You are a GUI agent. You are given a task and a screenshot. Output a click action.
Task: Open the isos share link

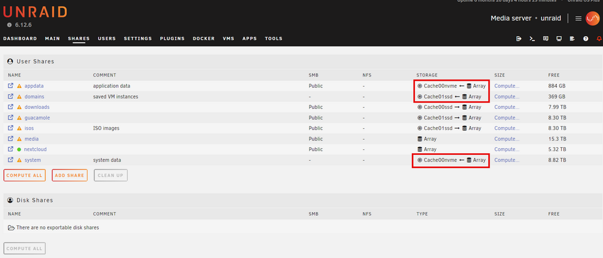click(30, 128)
